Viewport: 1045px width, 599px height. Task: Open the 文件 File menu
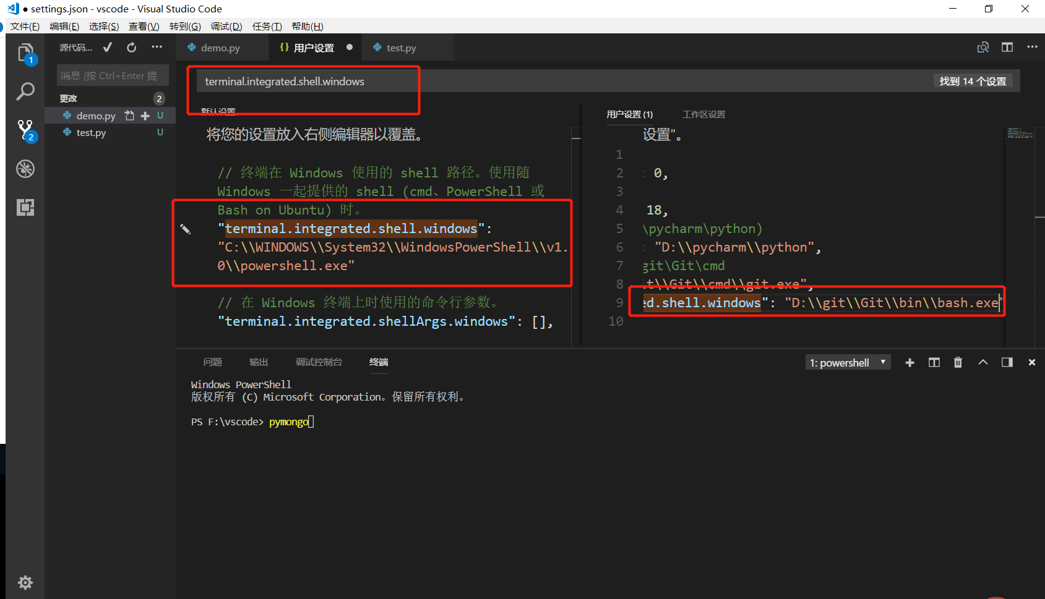(x=25, y=26)
